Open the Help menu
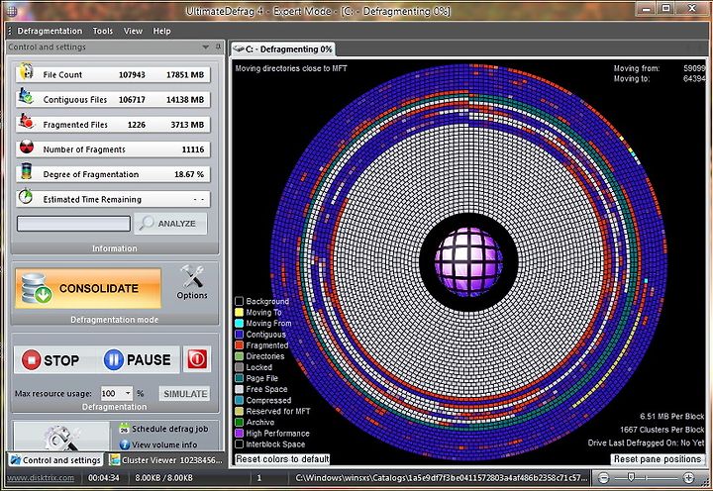Image resolution: width=713 pixels, height=491 pixels. (x=161, y=31)
